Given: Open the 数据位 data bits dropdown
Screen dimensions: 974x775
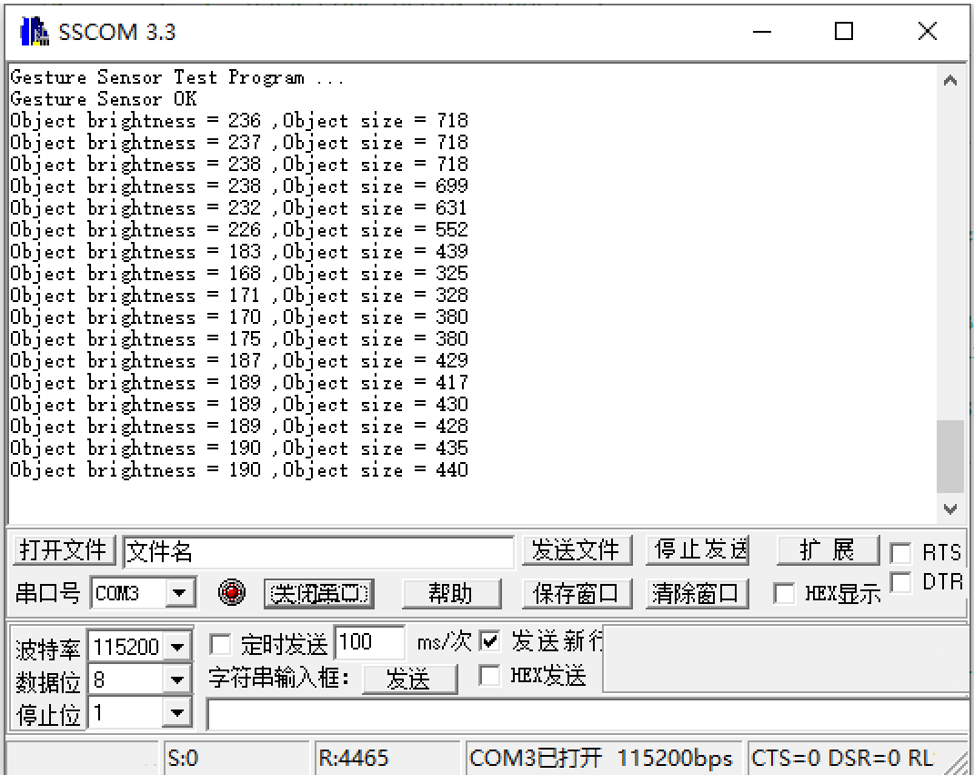Looking at the screenshot, I should [x=177, y=679].
